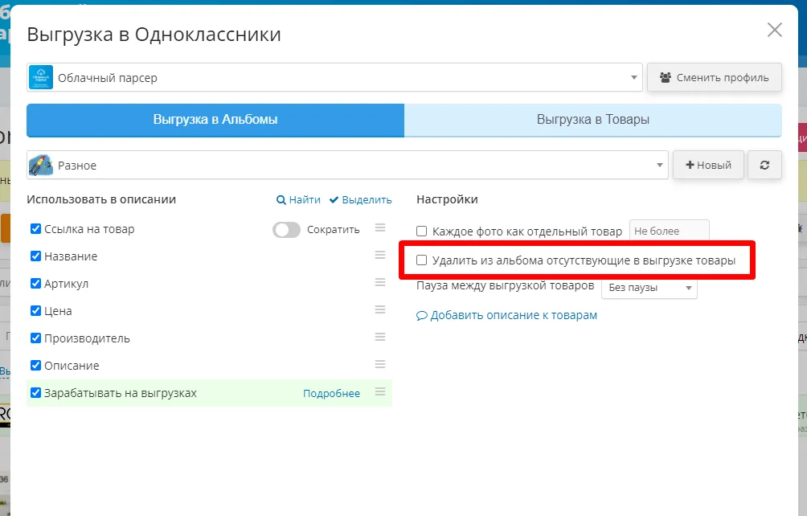Switch to Выгрузка в Товары tab
Viewport: 807px width, 516px height.
[x=593, y=120]
